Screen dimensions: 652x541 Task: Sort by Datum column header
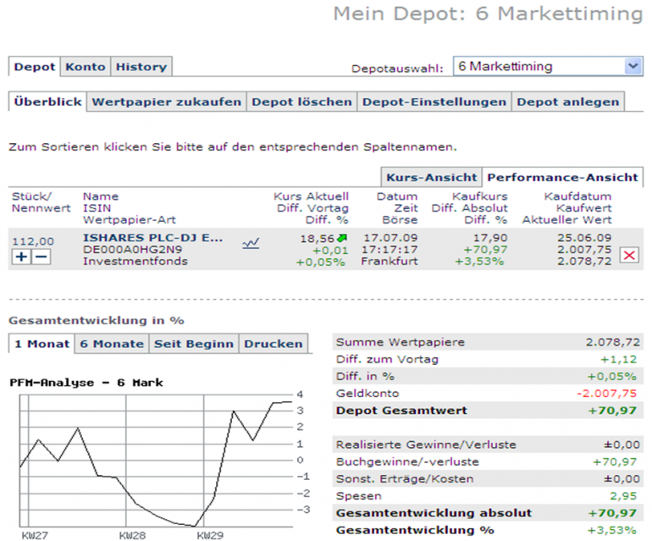[397, 196]
